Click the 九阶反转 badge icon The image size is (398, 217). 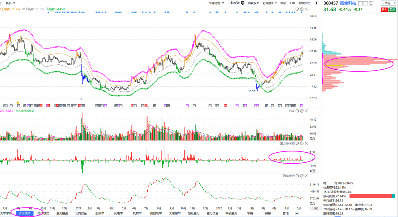pos(243,3)
